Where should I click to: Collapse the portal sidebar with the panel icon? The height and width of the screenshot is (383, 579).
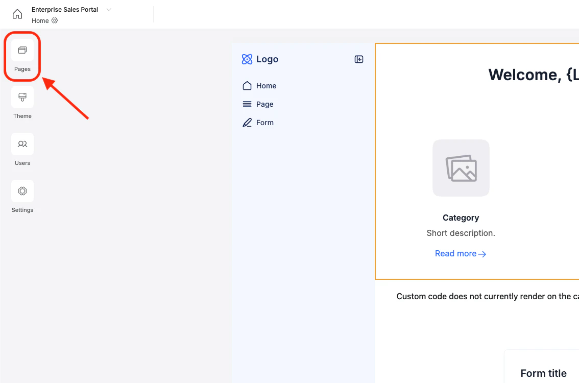click(359, 59)
